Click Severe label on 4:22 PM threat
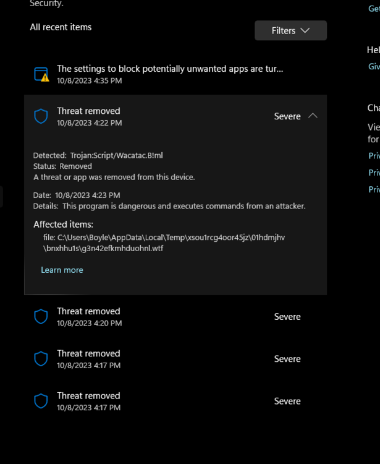Image resolution: width=380 pixels, height=464 pixels. tap(287, 116)
